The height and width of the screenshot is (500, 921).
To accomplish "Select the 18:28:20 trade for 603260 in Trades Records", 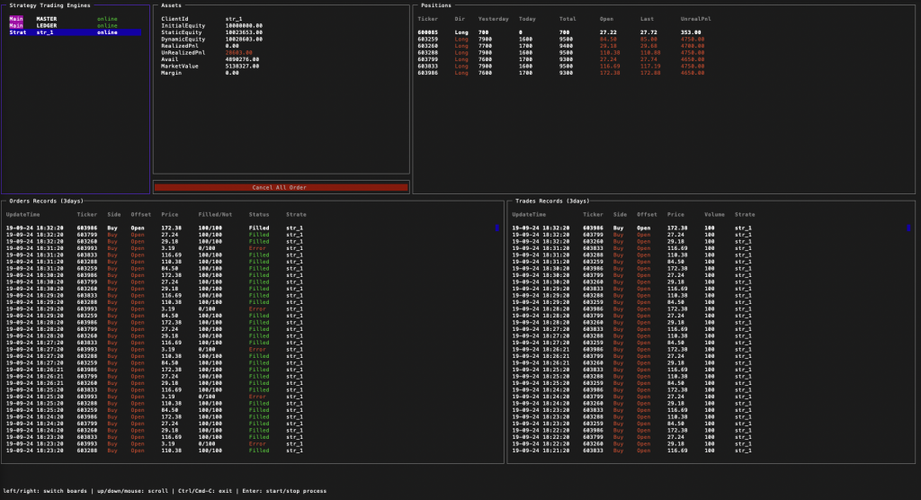I will click(632, 323).
